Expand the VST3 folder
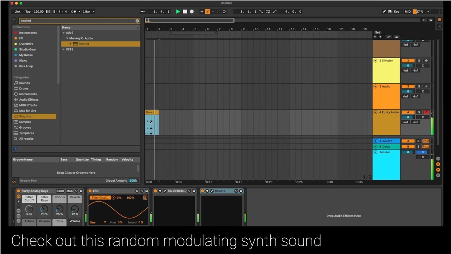 pyautogui.click(x=63, y=49)
